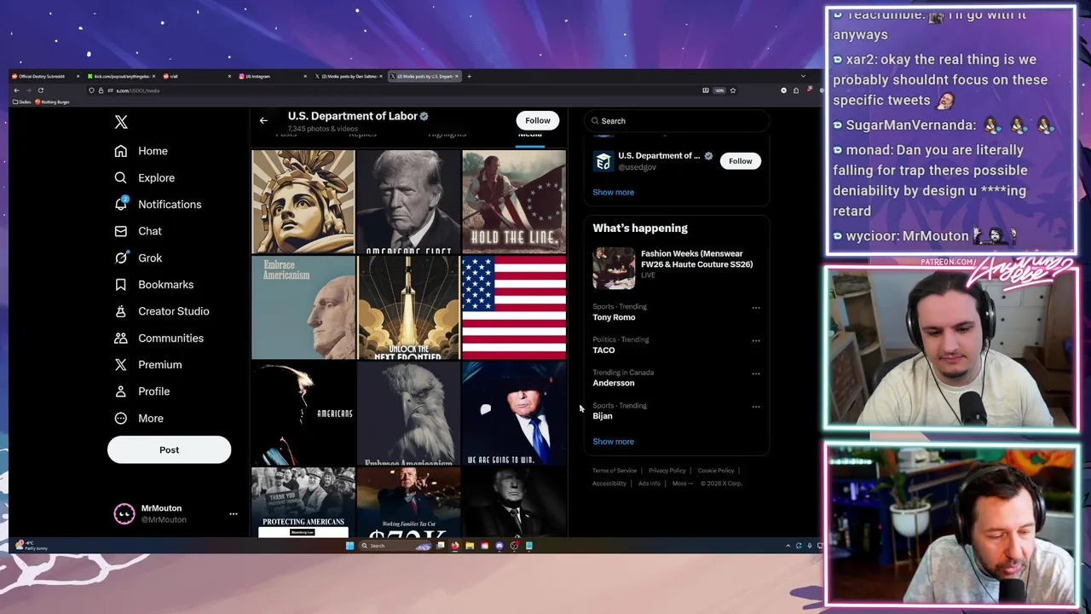Open options dots for Andersson trend
This screenshot has width=1091, height=614.
click(x=756, y=374)
